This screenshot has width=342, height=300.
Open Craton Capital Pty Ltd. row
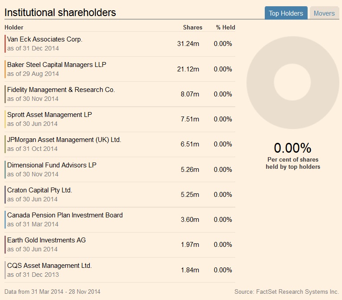click(40, 190)
